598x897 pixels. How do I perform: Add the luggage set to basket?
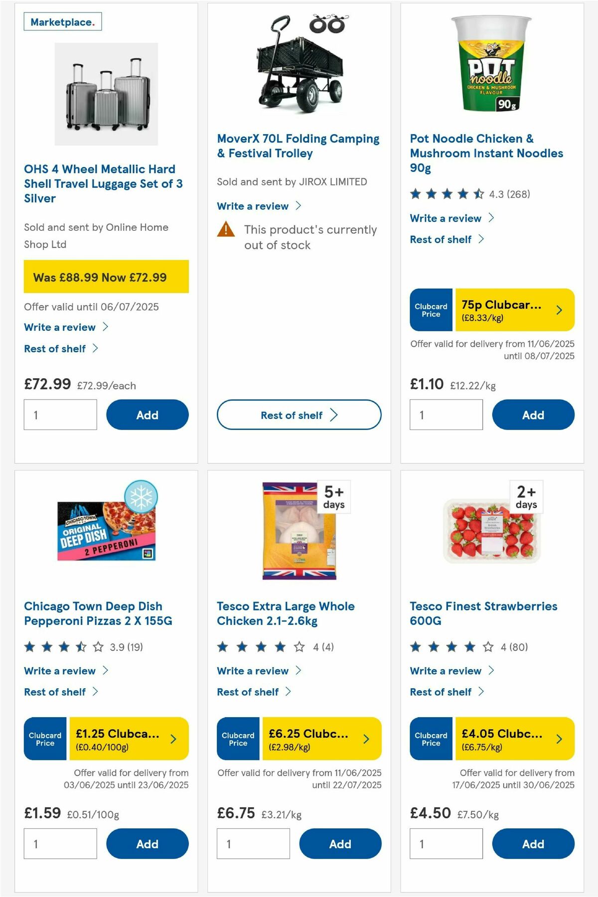147,415
